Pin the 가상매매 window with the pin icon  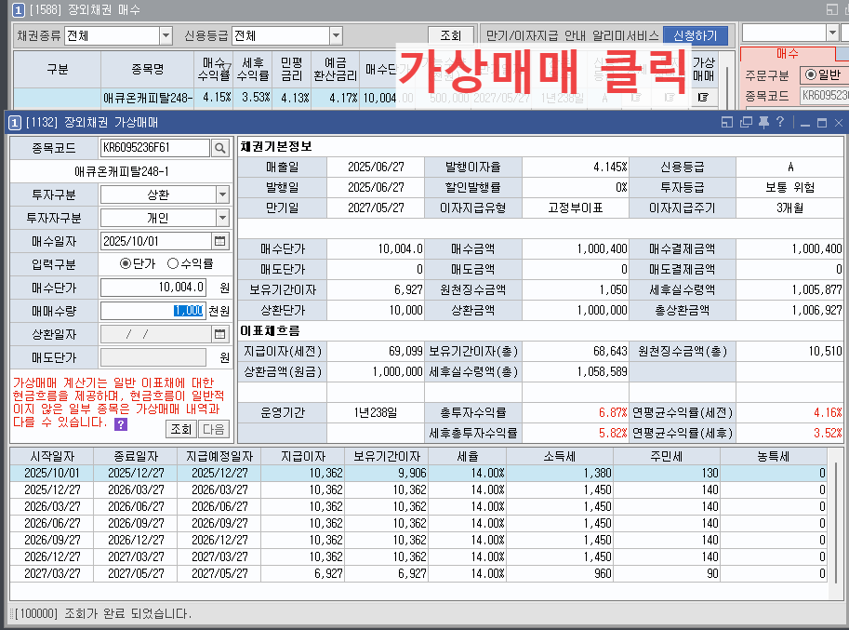pyautogui.click(x=763, y=122)
